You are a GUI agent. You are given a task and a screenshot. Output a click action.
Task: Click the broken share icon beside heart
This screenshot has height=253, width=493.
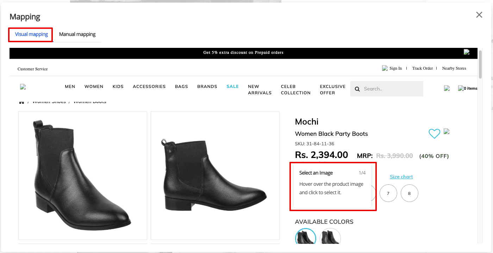447,132
